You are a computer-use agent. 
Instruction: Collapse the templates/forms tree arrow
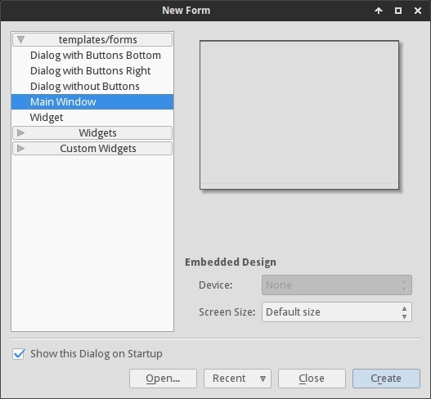point(20,39)
